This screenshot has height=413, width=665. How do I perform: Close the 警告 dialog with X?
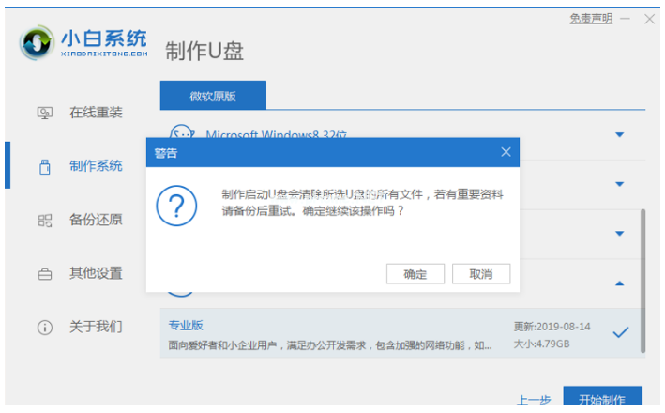click(506, 152)
